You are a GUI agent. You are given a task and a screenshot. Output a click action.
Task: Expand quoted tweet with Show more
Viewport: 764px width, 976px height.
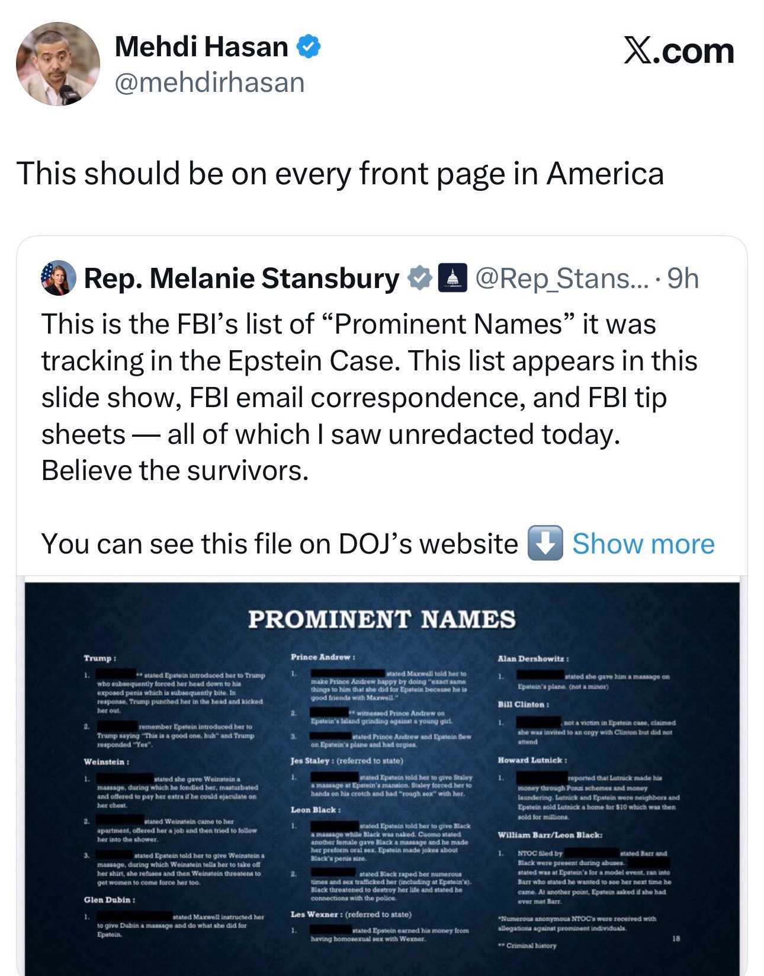point(643,544)
